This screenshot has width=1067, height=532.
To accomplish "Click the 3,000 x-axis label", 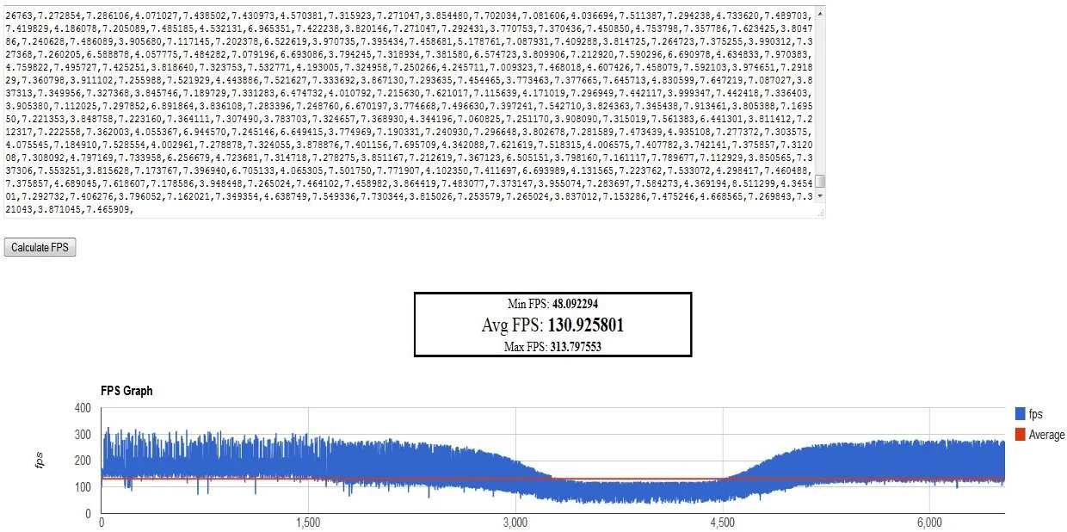I will point(515,523).
